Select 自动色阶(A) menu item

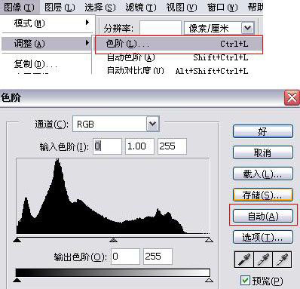tap(177, 57)
